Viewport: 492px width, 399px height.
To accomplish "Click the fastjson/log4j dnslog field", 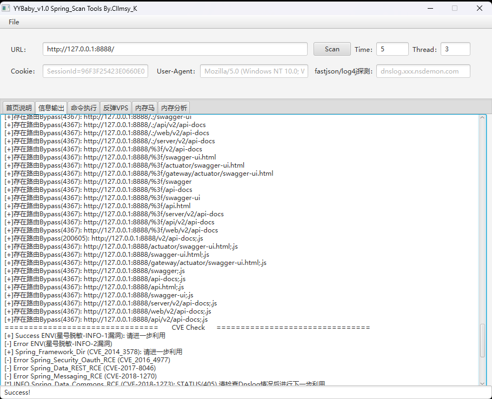I will tap(423, 71).
